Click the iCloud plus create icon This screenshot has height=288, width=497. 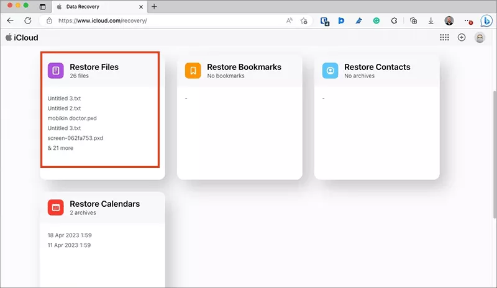tap(462, 37)
